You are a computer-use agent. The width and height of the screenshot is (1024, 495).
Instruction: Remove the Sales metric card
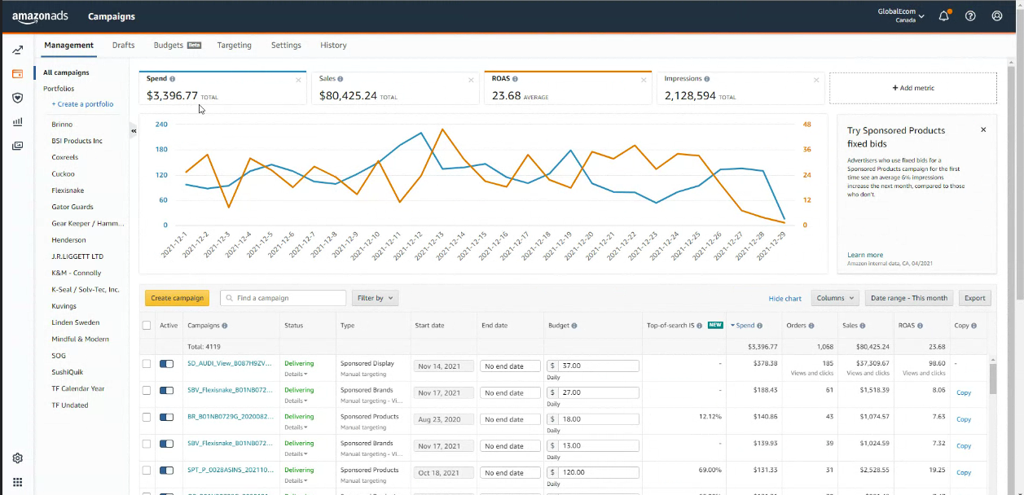click(471, 80)
